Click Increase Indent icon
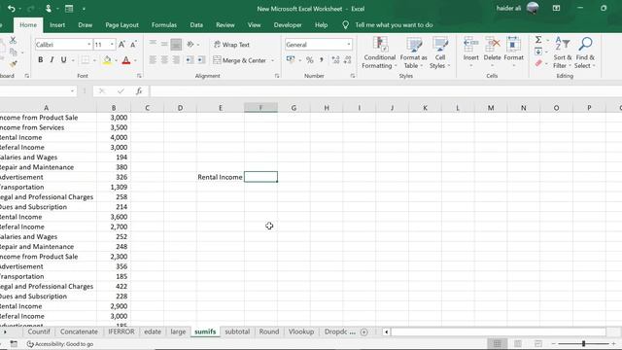This screenshot has height=350, width=622. pos(201,60)
